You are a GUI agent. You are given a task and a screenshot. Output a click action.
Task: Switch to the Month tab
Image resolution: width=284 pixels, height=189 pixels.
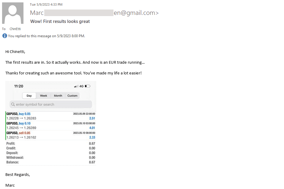point(58,96)
